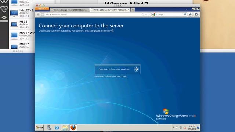The height and width of the screenshot is (132, 235).
Task: Close the active Windows Storage Server tab
Action: (129, 10)
